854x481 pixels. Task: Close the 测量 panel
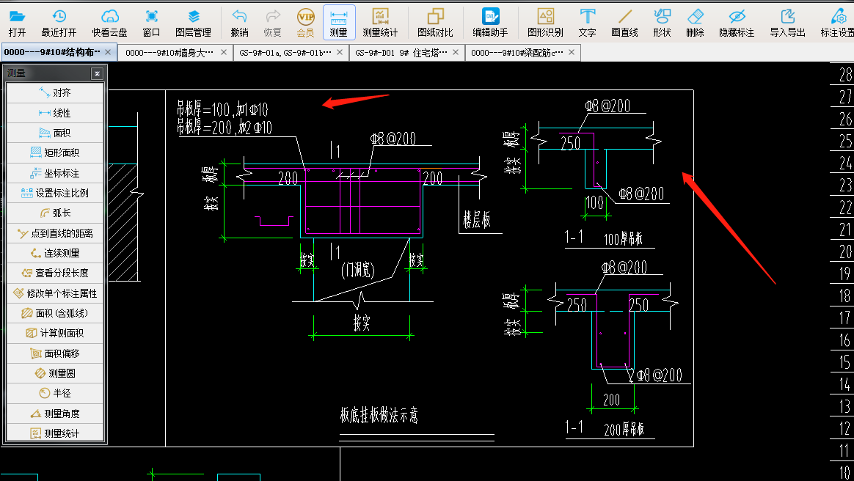pos(97,73)
